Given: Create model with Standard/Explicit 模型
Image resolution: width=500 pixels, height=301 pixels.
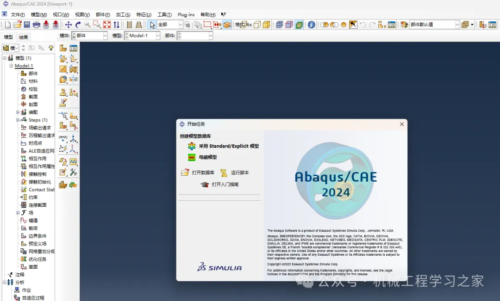Looking at the screenshot, I should click(223, 146).
